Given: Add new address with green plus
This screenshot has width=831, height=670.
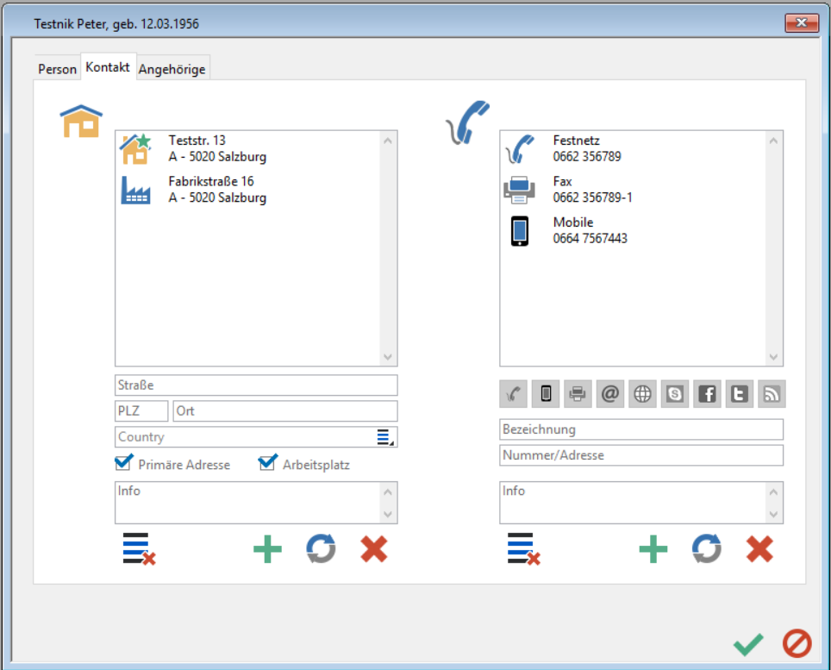Looking at the screenshot, I should [x=267, y=549].
